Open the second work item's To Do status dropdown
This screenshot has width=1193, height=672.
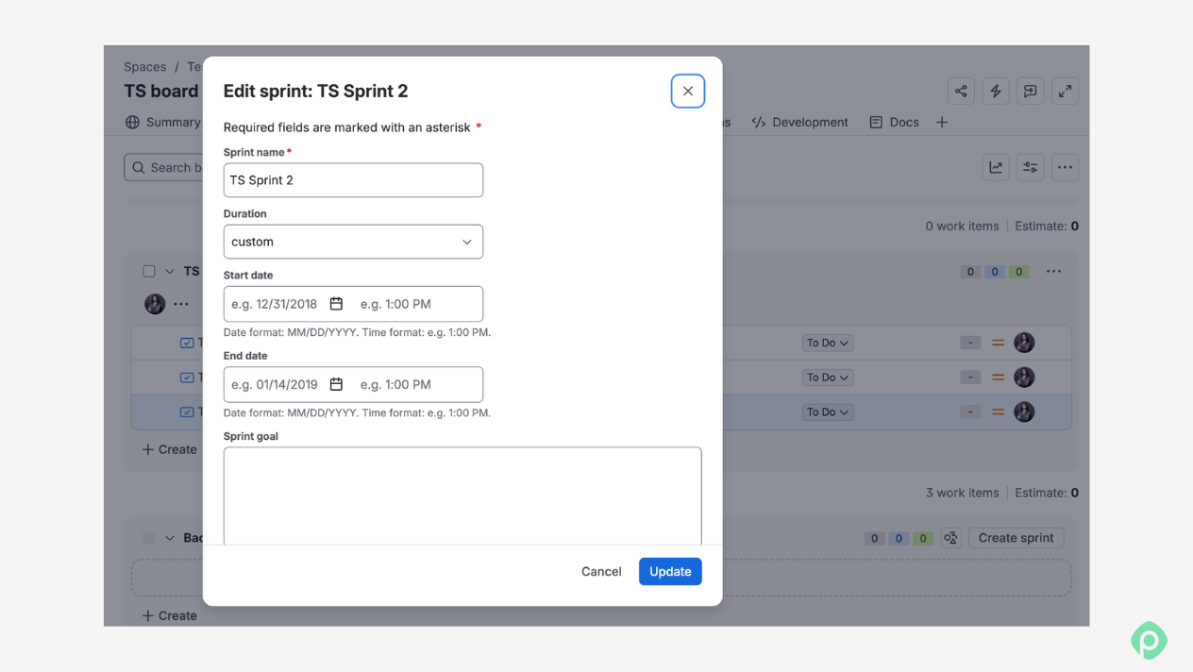(828, 378)
